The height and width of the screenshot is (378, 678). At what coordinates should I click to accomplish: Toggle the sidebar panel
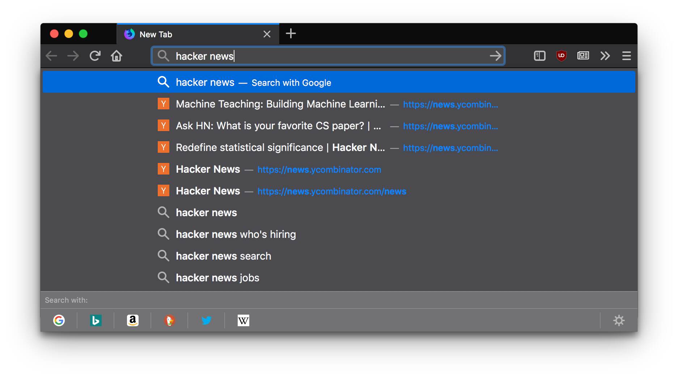539,56
